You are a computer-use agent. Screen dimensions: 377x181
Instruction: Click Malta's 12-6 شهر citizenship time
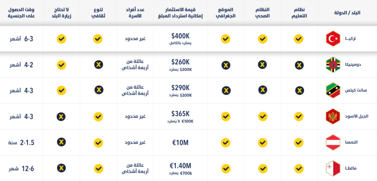(22, 169)
